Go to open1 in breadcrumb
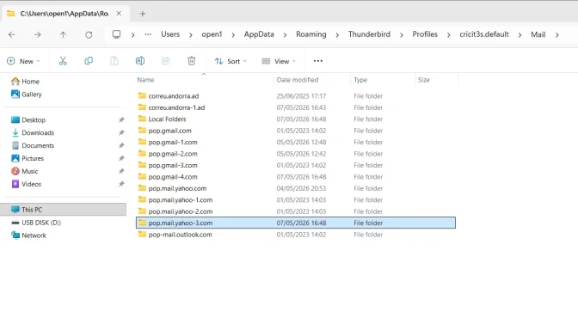The width and height of the screenshot is (578, 330). 212,34
